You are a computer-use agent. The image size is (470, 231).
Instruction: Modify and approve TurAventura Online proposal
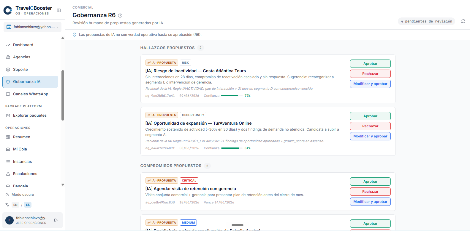(370, 136)
